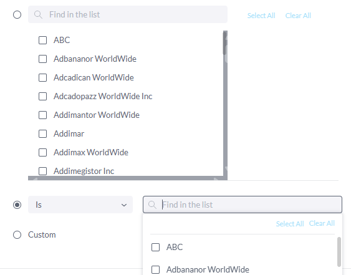Select the top list radio button
Viewport: 351px width, 275px height.
click(17, 15)
